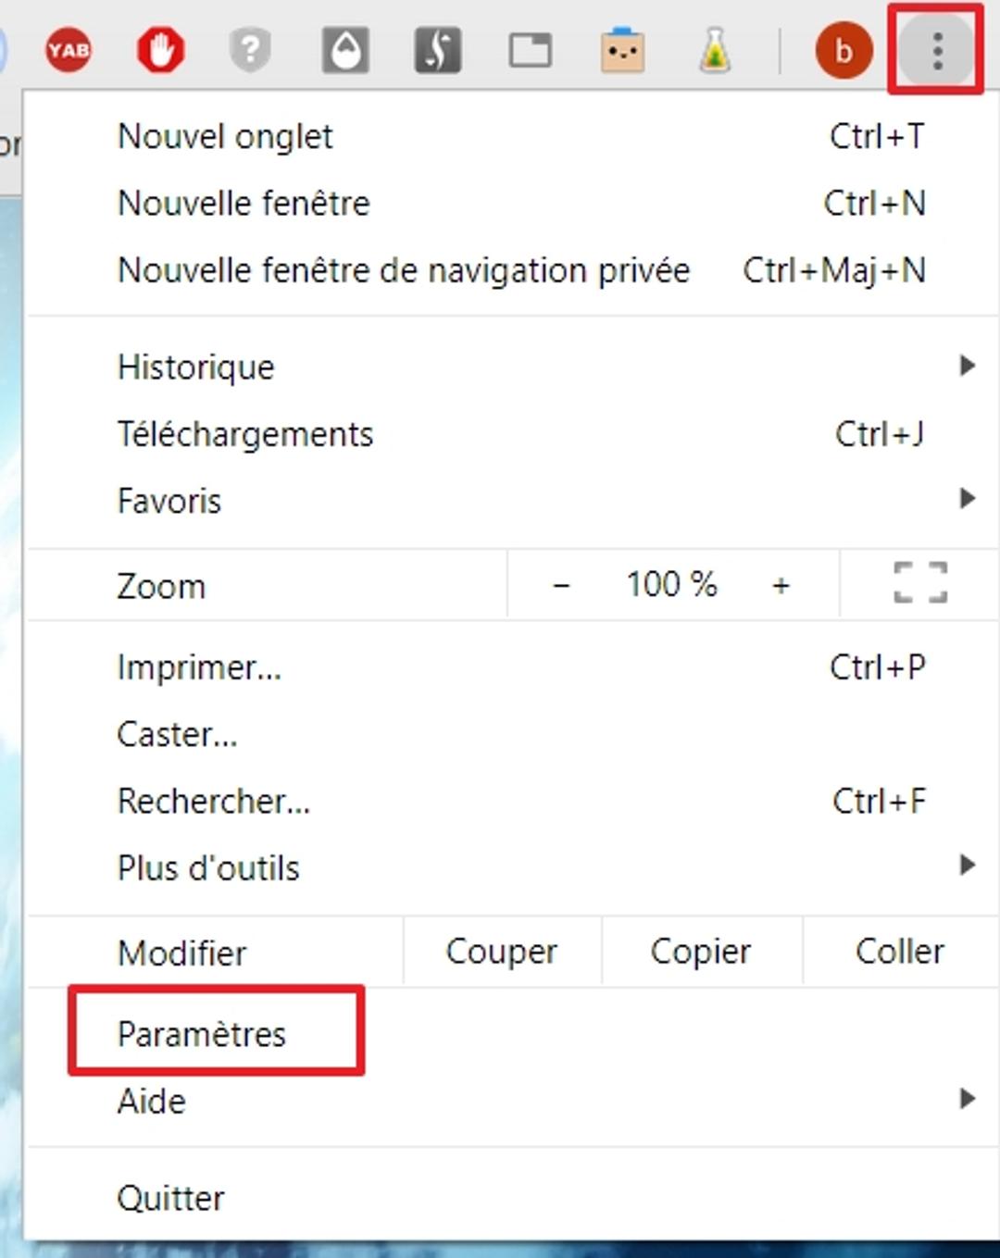Expand the Favoris submenu
Image resolution: width=1000 pixels, height=1258 pixels.
[x=967, y=500]
